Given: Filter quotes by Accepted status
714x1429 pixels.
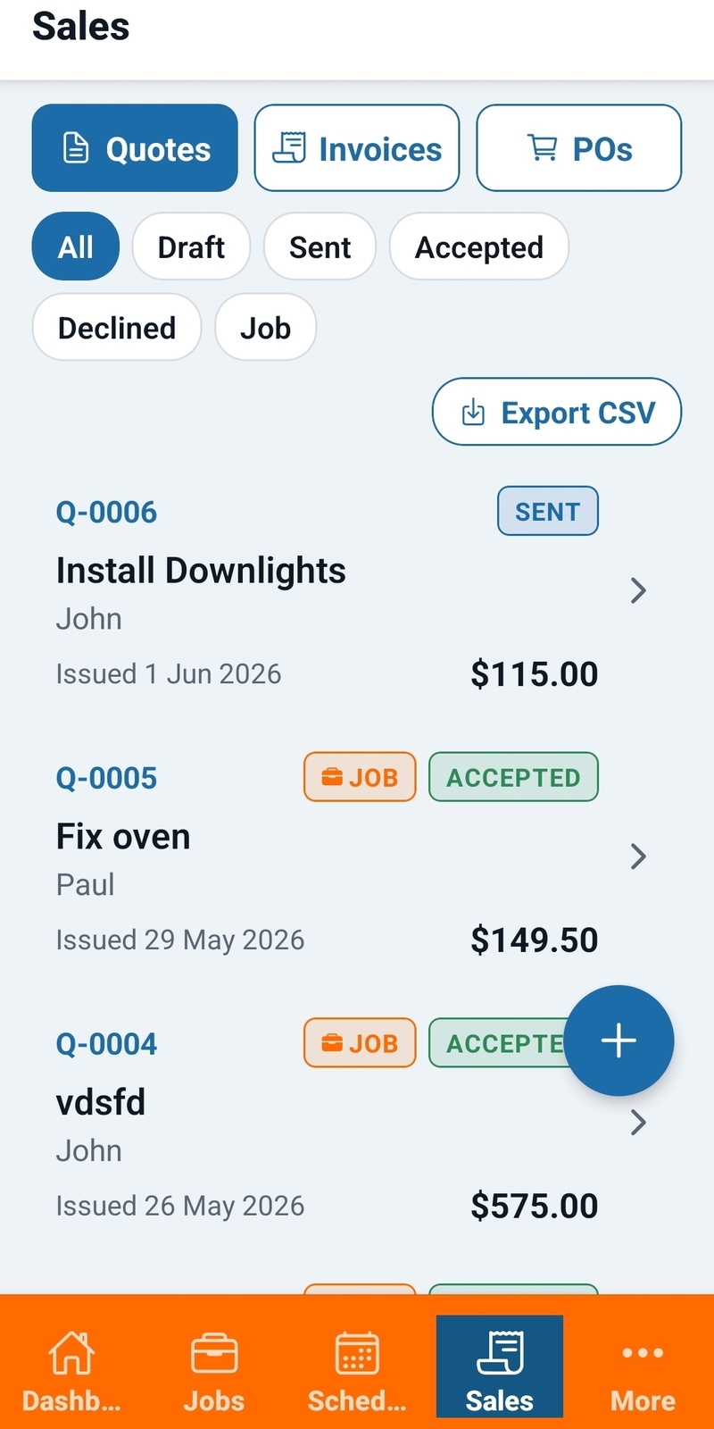Looking at the screenshot, I should (479, 247).
